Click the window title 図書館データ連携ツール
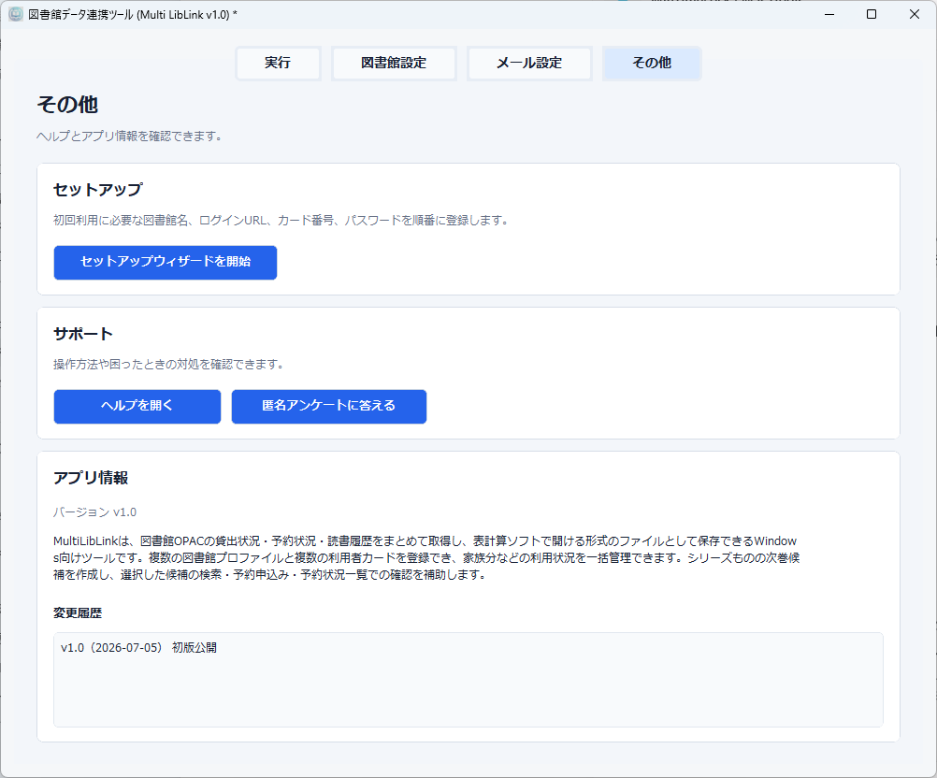 (133, 14)
